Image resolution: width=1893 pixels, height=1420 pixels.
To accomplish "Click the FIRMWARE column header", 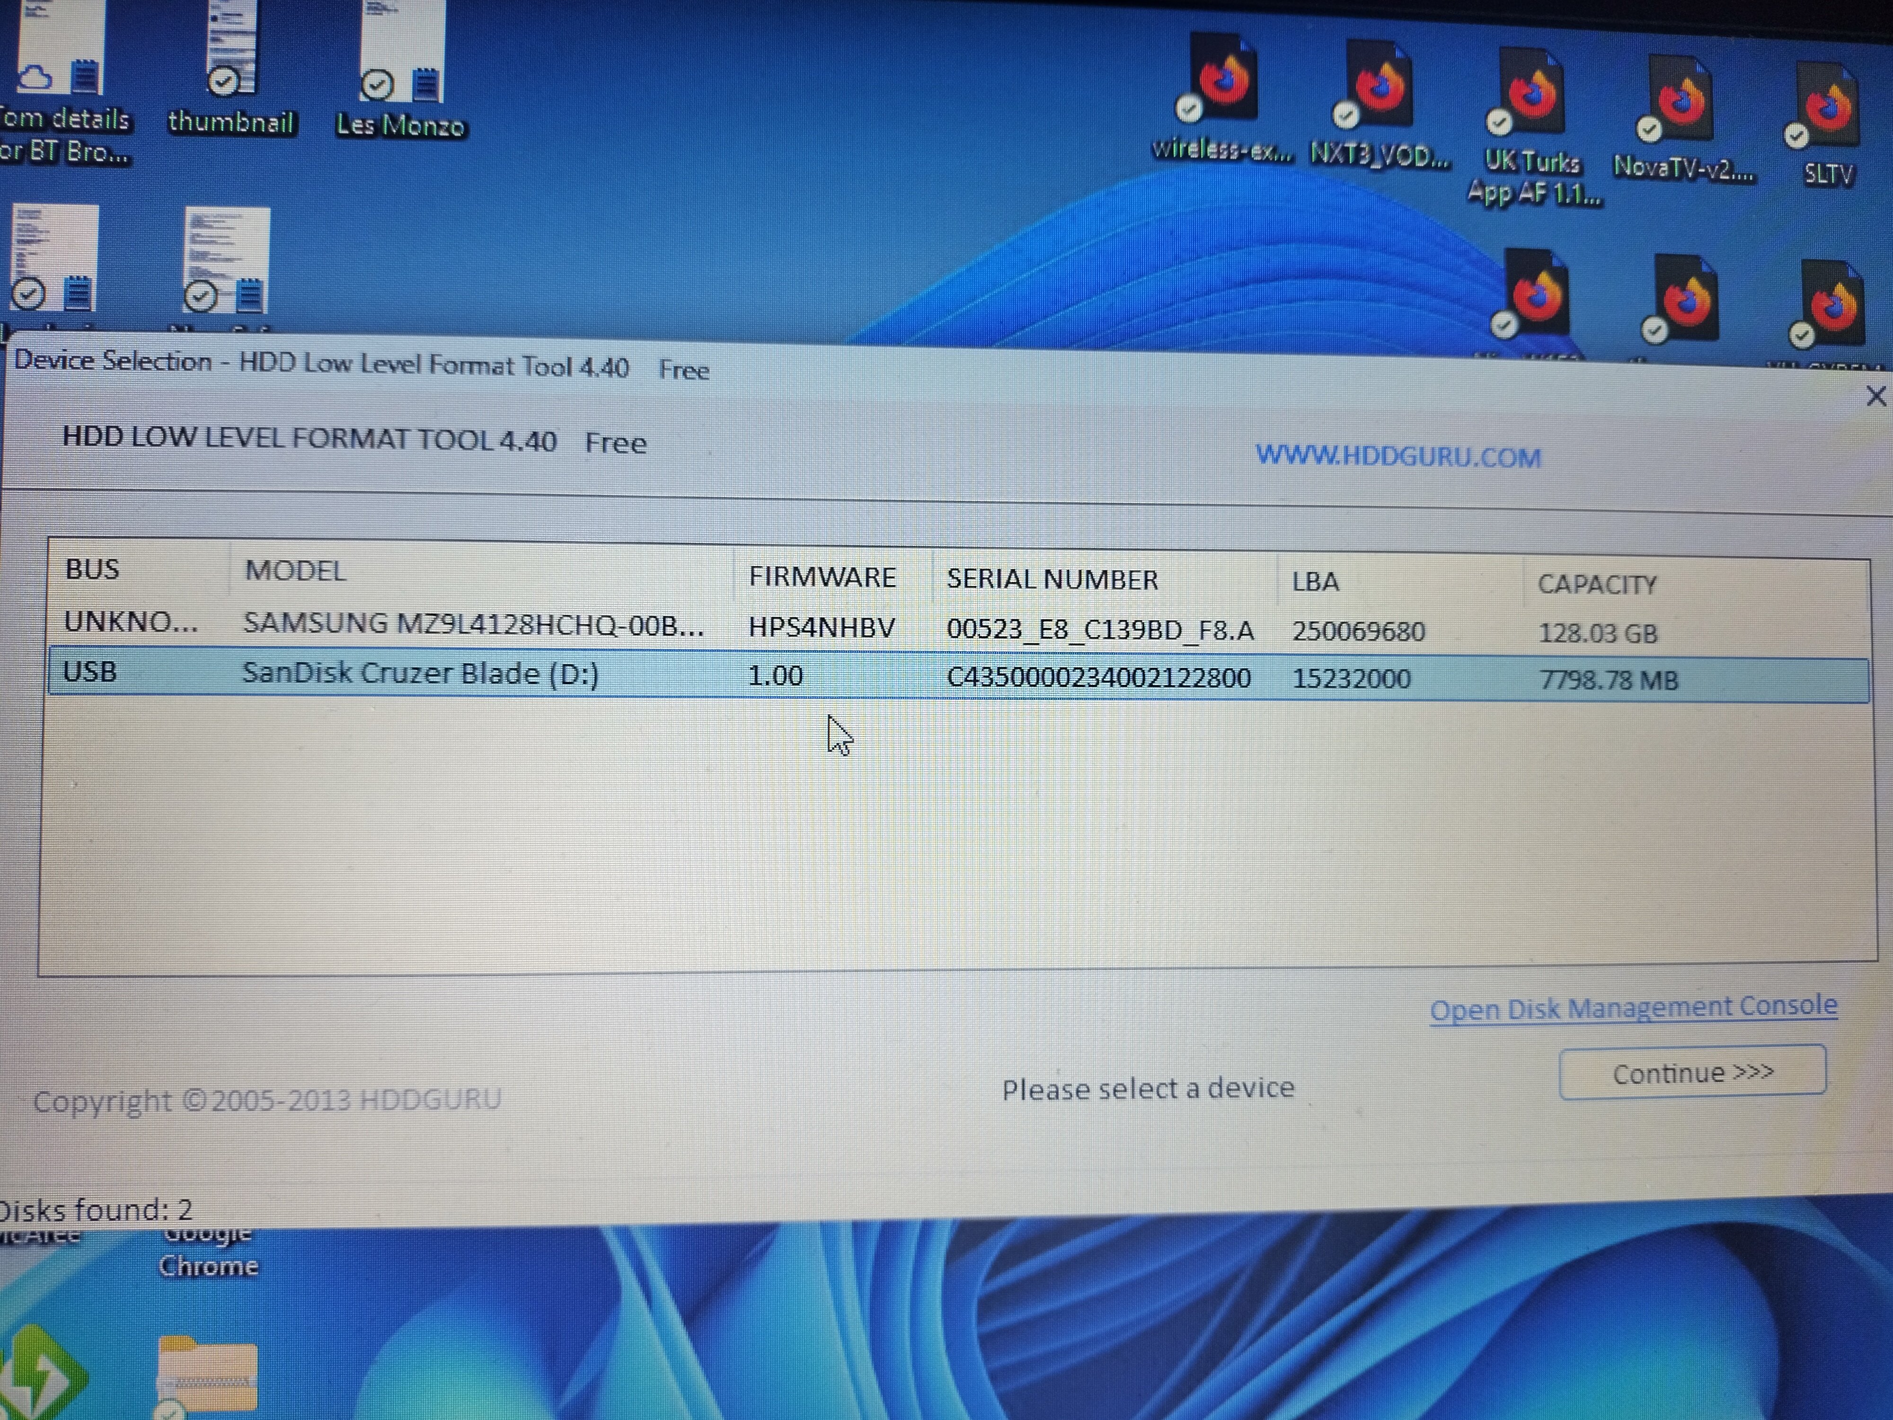I will (x=822, y=577).
